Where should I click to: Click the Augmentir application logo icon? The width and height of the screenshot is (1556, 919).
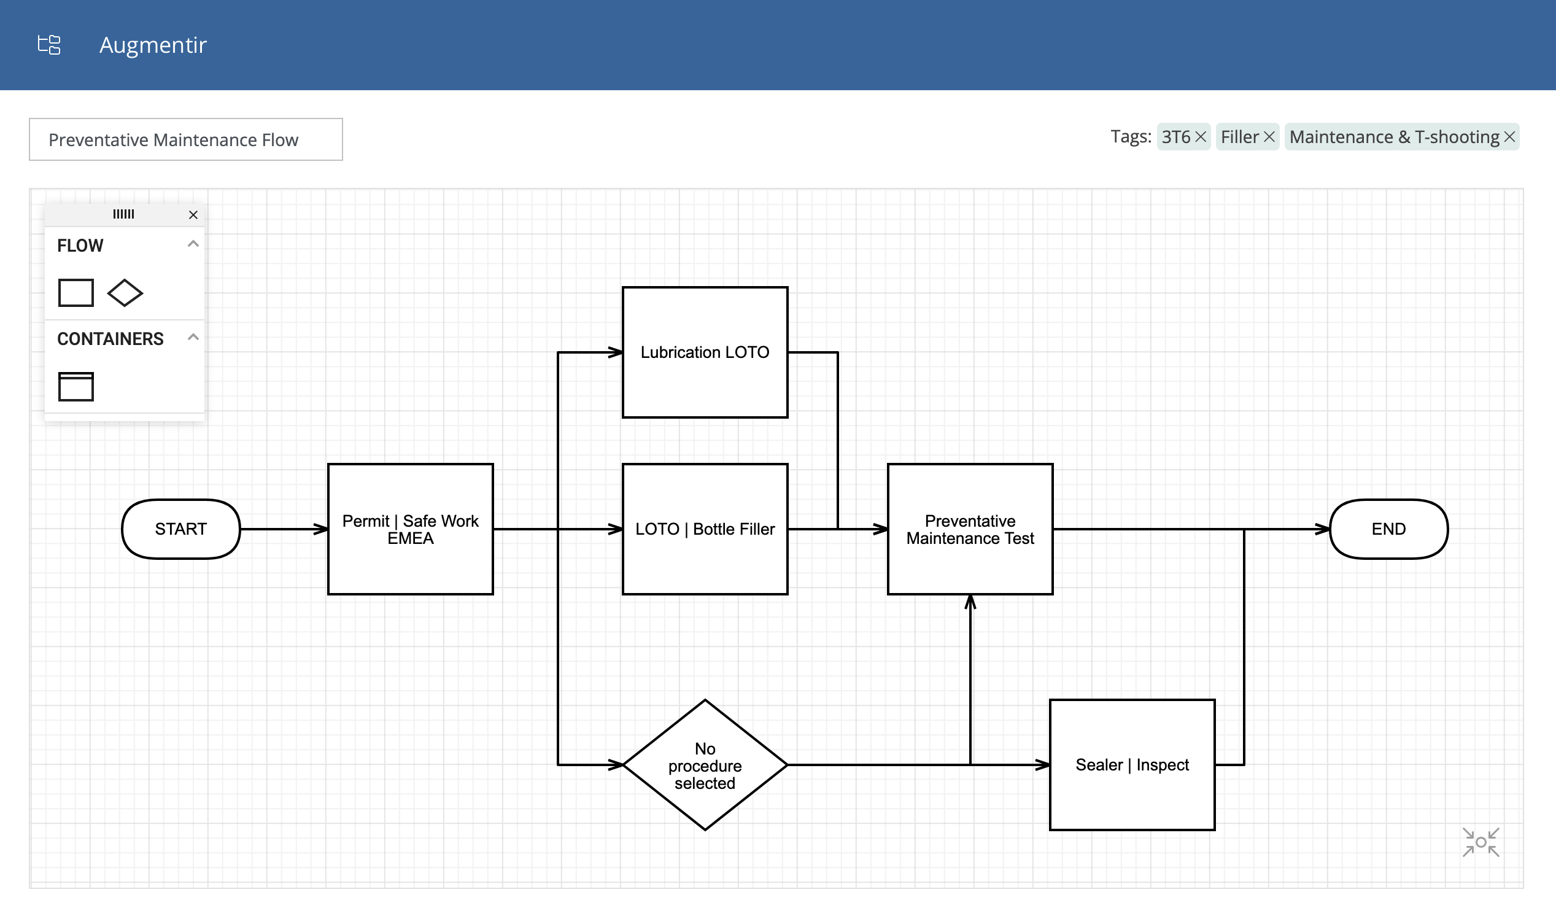48,44
